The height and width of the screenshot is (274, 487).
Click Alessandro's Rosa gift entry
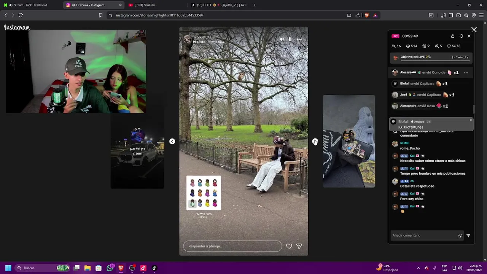(x=420, y=106)
